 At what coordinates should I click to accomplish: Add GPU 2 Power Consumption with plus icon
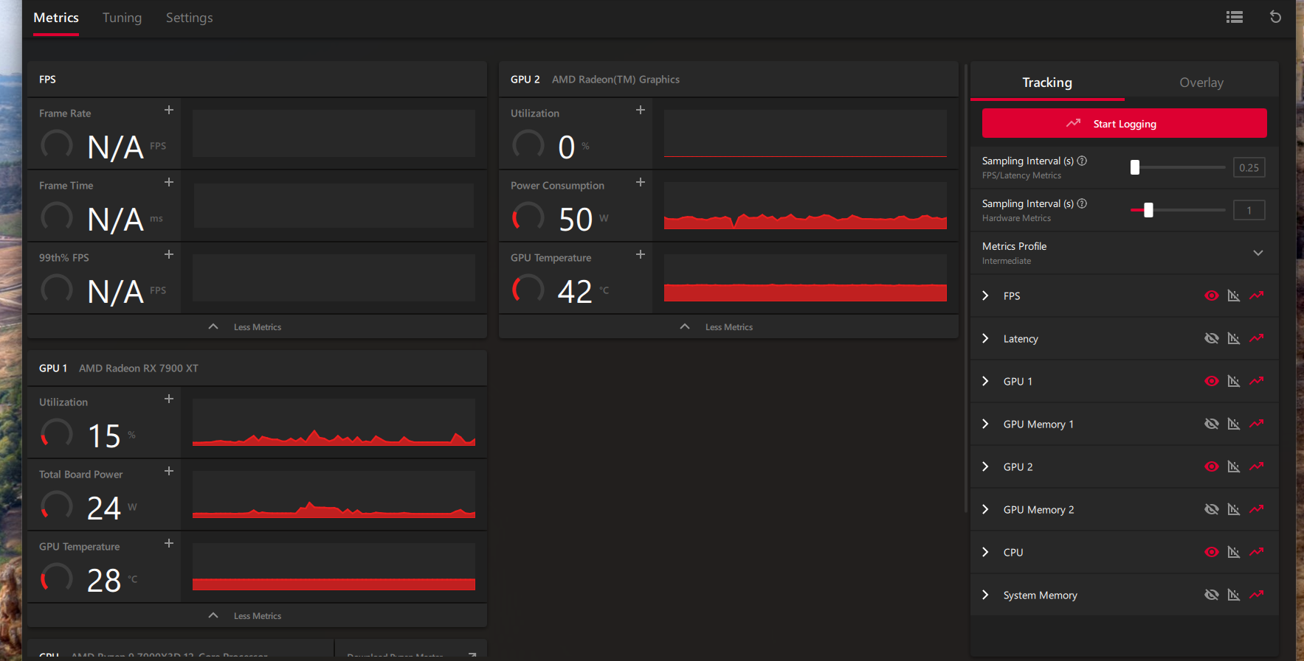coord(641,182)
